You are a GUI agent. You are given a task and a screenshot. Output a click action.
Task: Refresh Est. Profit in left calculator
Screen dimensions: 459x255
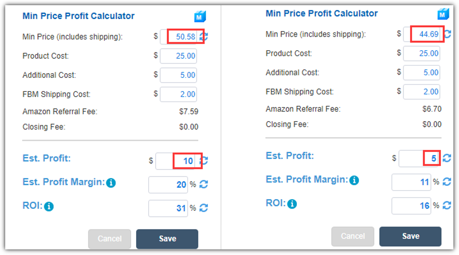[x=204, y=161]
